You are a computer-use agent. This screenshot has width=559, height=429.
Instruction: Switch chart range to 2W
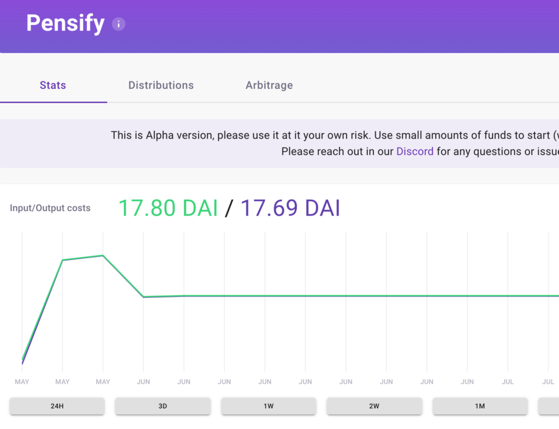click(374, 406)
